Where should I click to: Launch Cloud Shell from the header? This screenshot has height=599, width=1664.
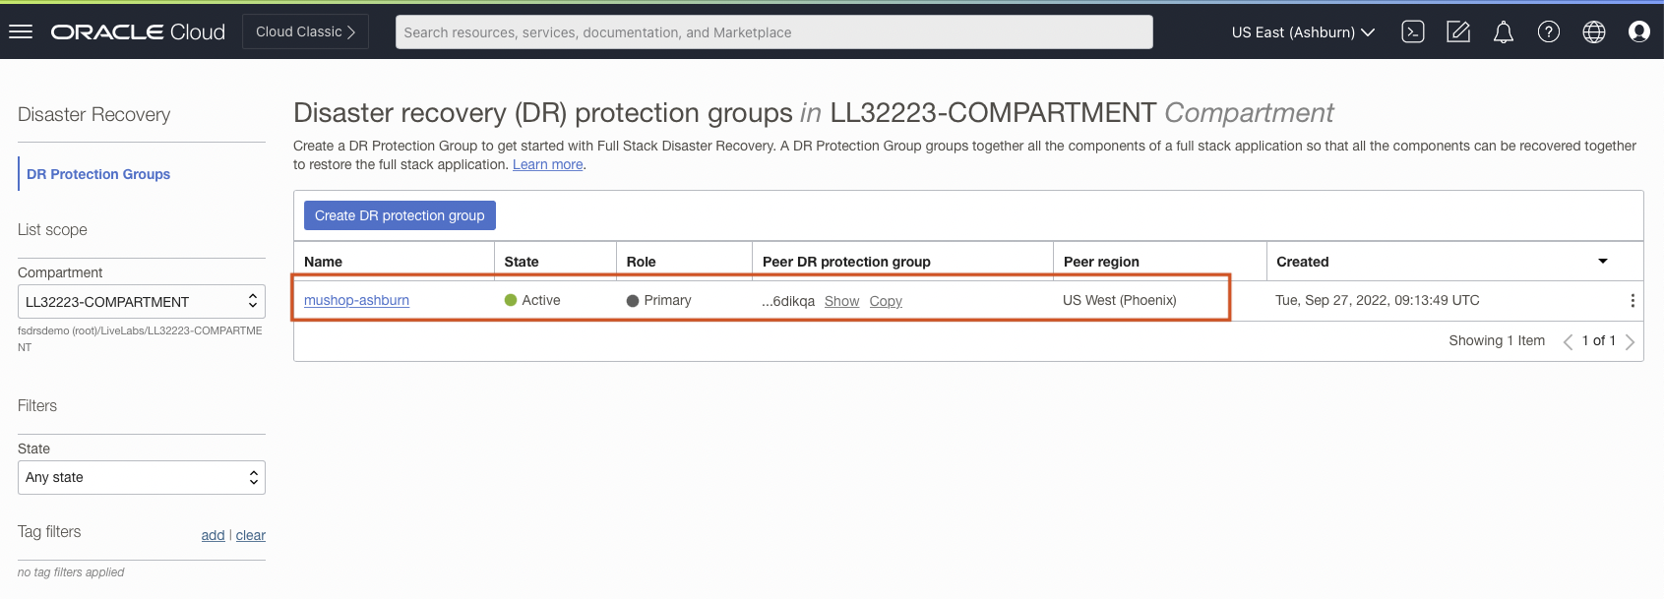(1412, 32)
